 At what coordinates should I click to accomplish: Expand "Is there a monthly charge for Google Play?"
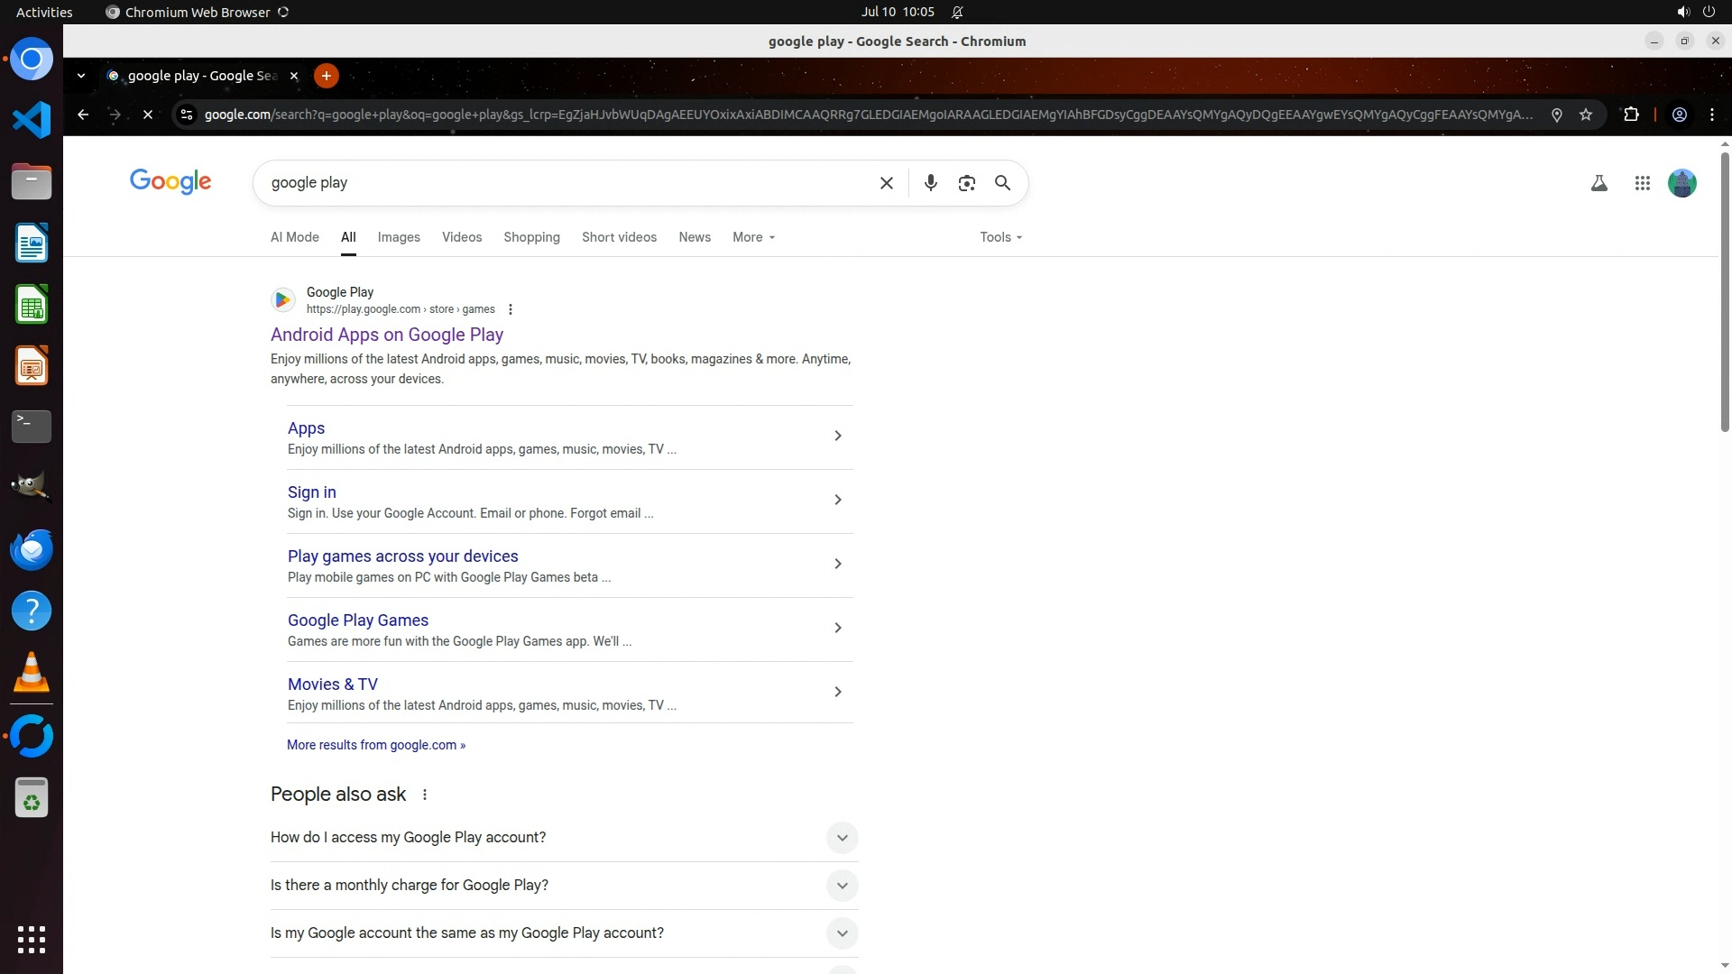point(841,885)
